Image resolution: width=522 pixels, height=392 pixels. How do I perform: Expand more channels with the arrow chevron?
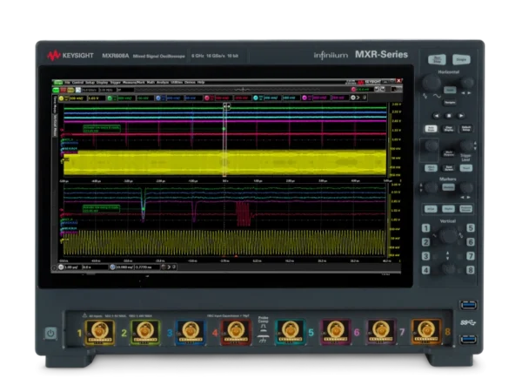(x=358, y=98)
